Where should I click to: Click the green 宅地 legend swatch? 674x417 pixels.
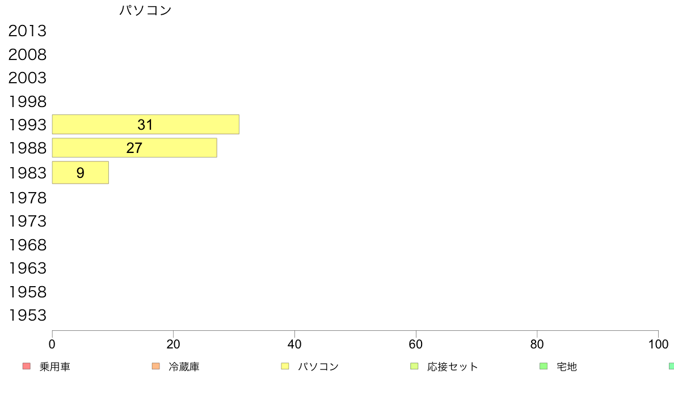click(544, 367)
